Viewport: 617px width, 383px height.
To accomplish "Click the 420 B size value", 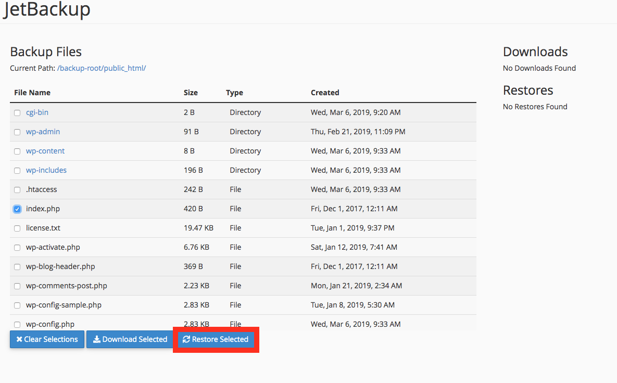I will [193, 209].
